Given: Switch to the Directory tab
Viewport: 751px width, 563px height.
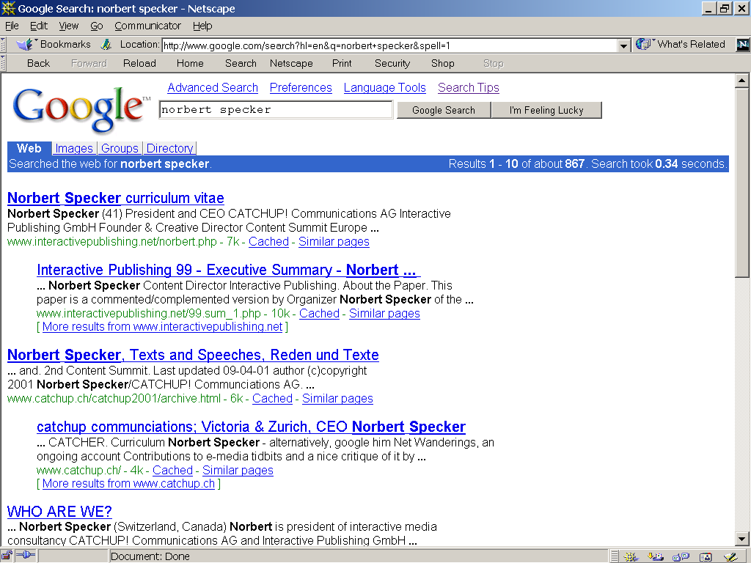Looking at the screenshot, I should (170, 148).
